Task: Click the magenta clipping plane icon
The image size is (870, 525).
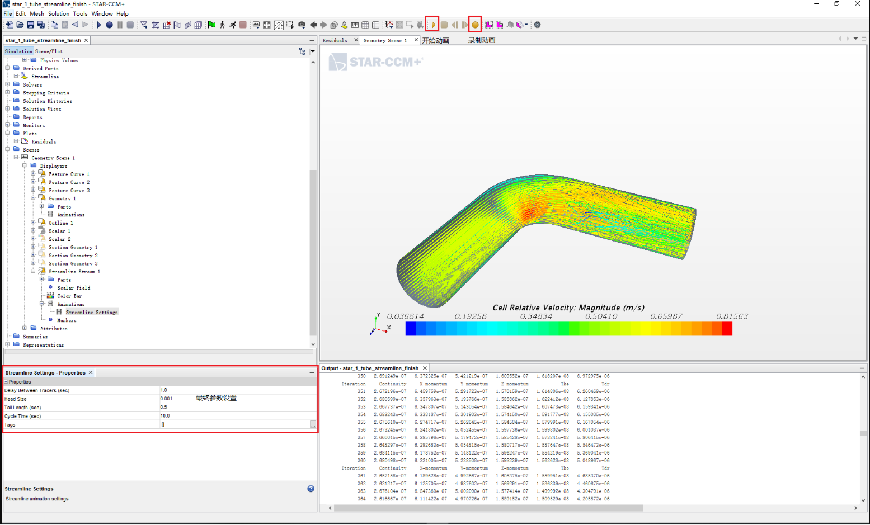Action: [x=488, y=25]
